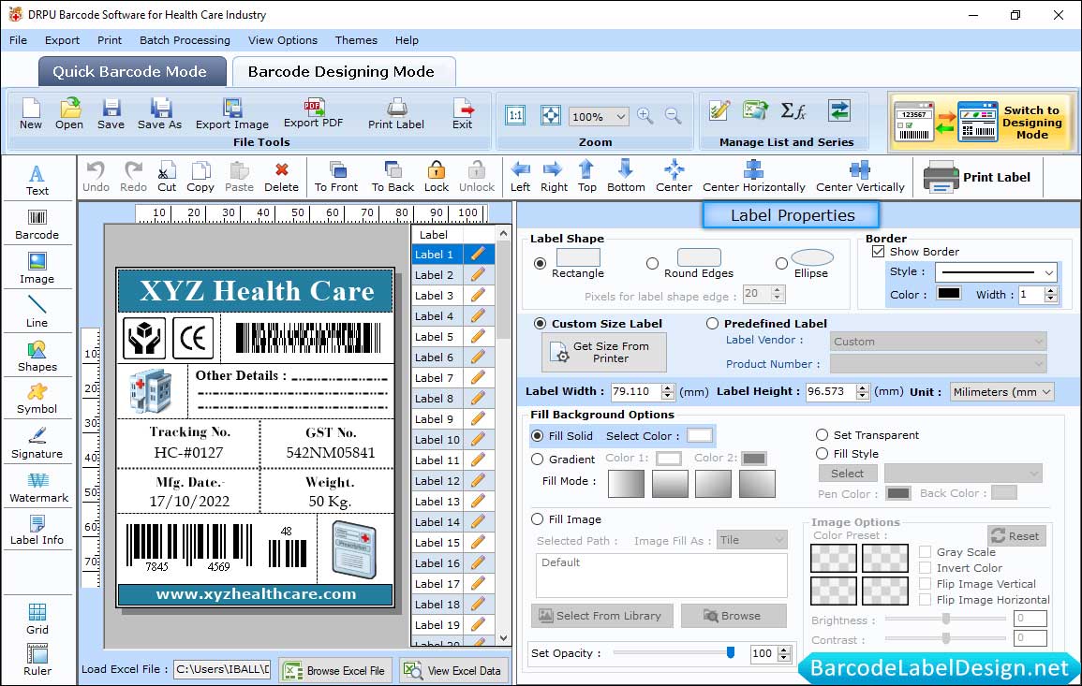1082x686 pixels.
Task: Switch to Quick Barcode Mode tab
Action: [x=132, y=72]
